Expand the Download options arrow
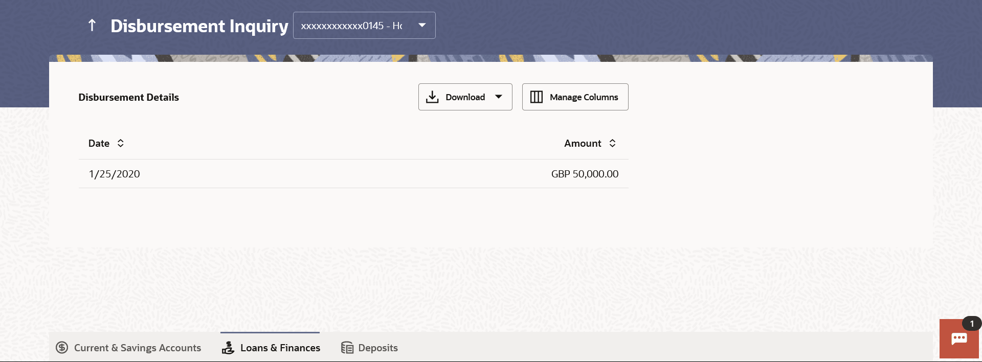Screen dimensions: 982x362 [x=499, y=97]
